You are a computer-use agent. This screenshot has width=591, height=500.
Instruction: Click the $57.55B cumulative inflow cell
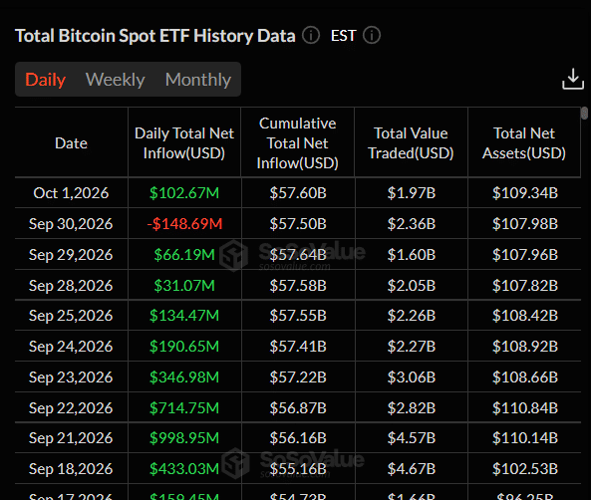point(298,316)
